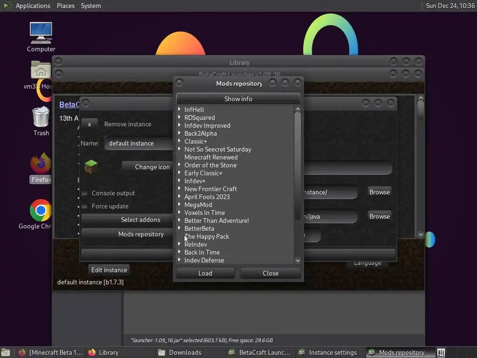Viewport: 477px width, 358px height.
Task: Open the Applications menu
Action: [x=33, y=6]
